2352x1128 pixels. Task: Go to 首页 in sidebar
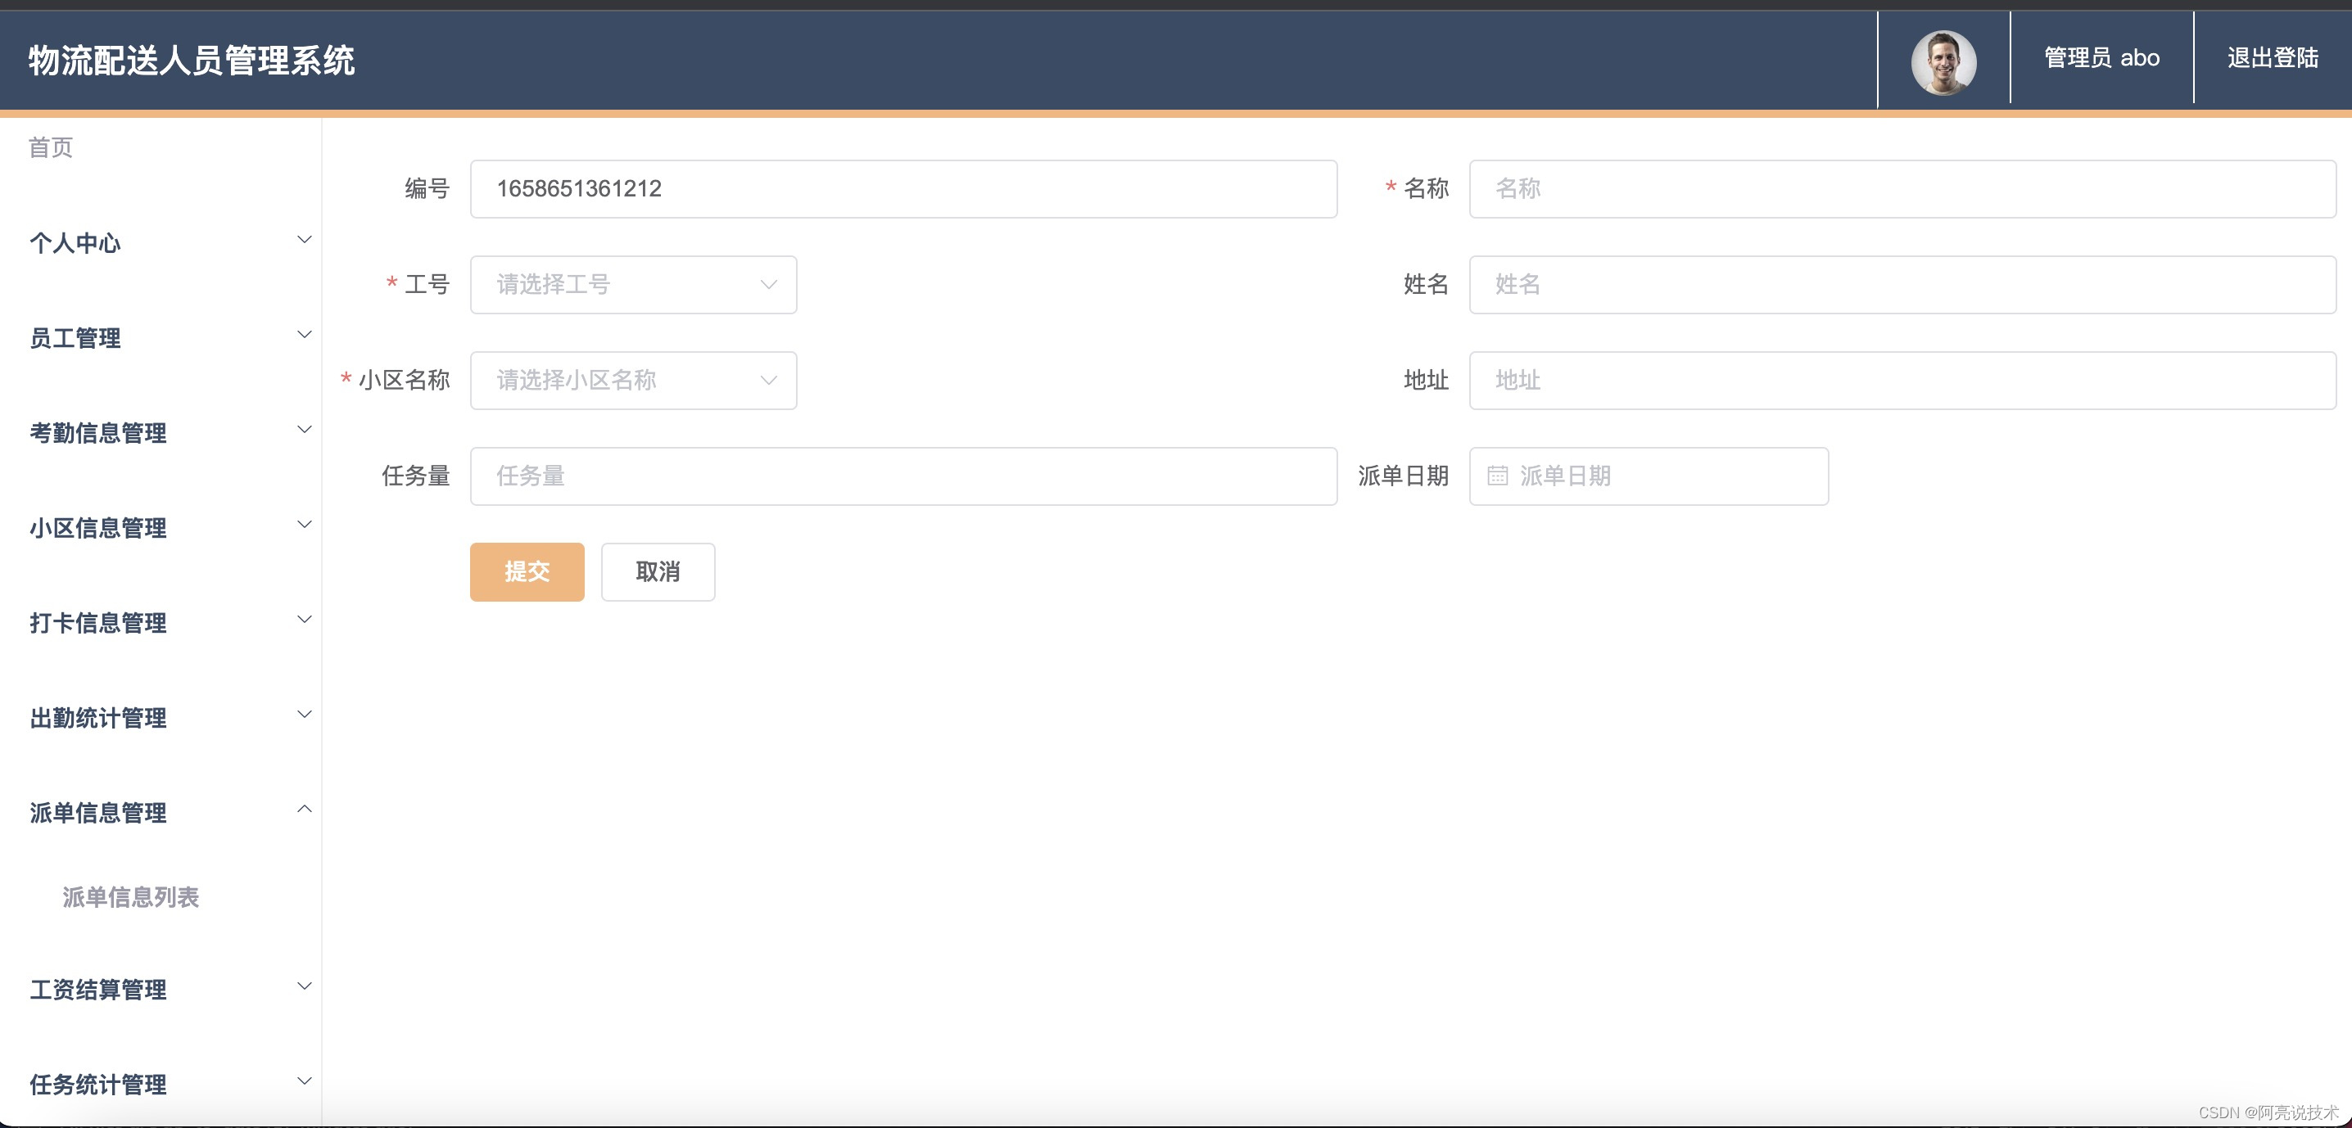click(51, 148)
